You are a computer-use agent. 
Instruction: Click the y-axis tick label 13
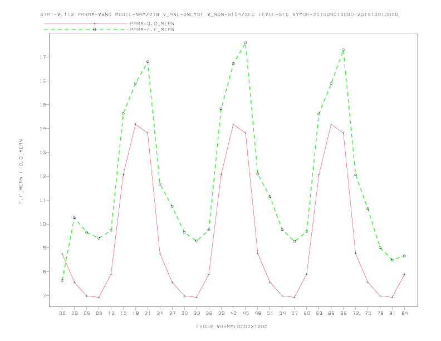click(x=43, y=153)
